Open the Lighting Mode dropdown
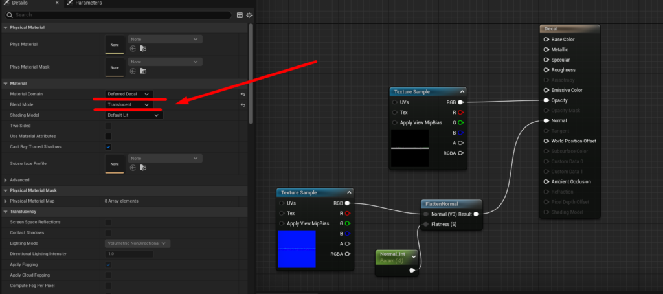 click(137, 243)
